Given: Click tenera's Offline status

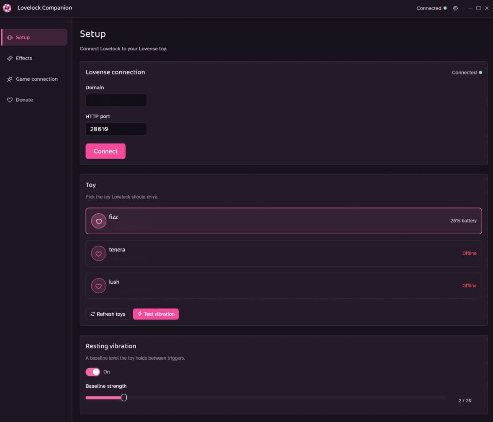Looking at the screenshot, I should 469,253.
